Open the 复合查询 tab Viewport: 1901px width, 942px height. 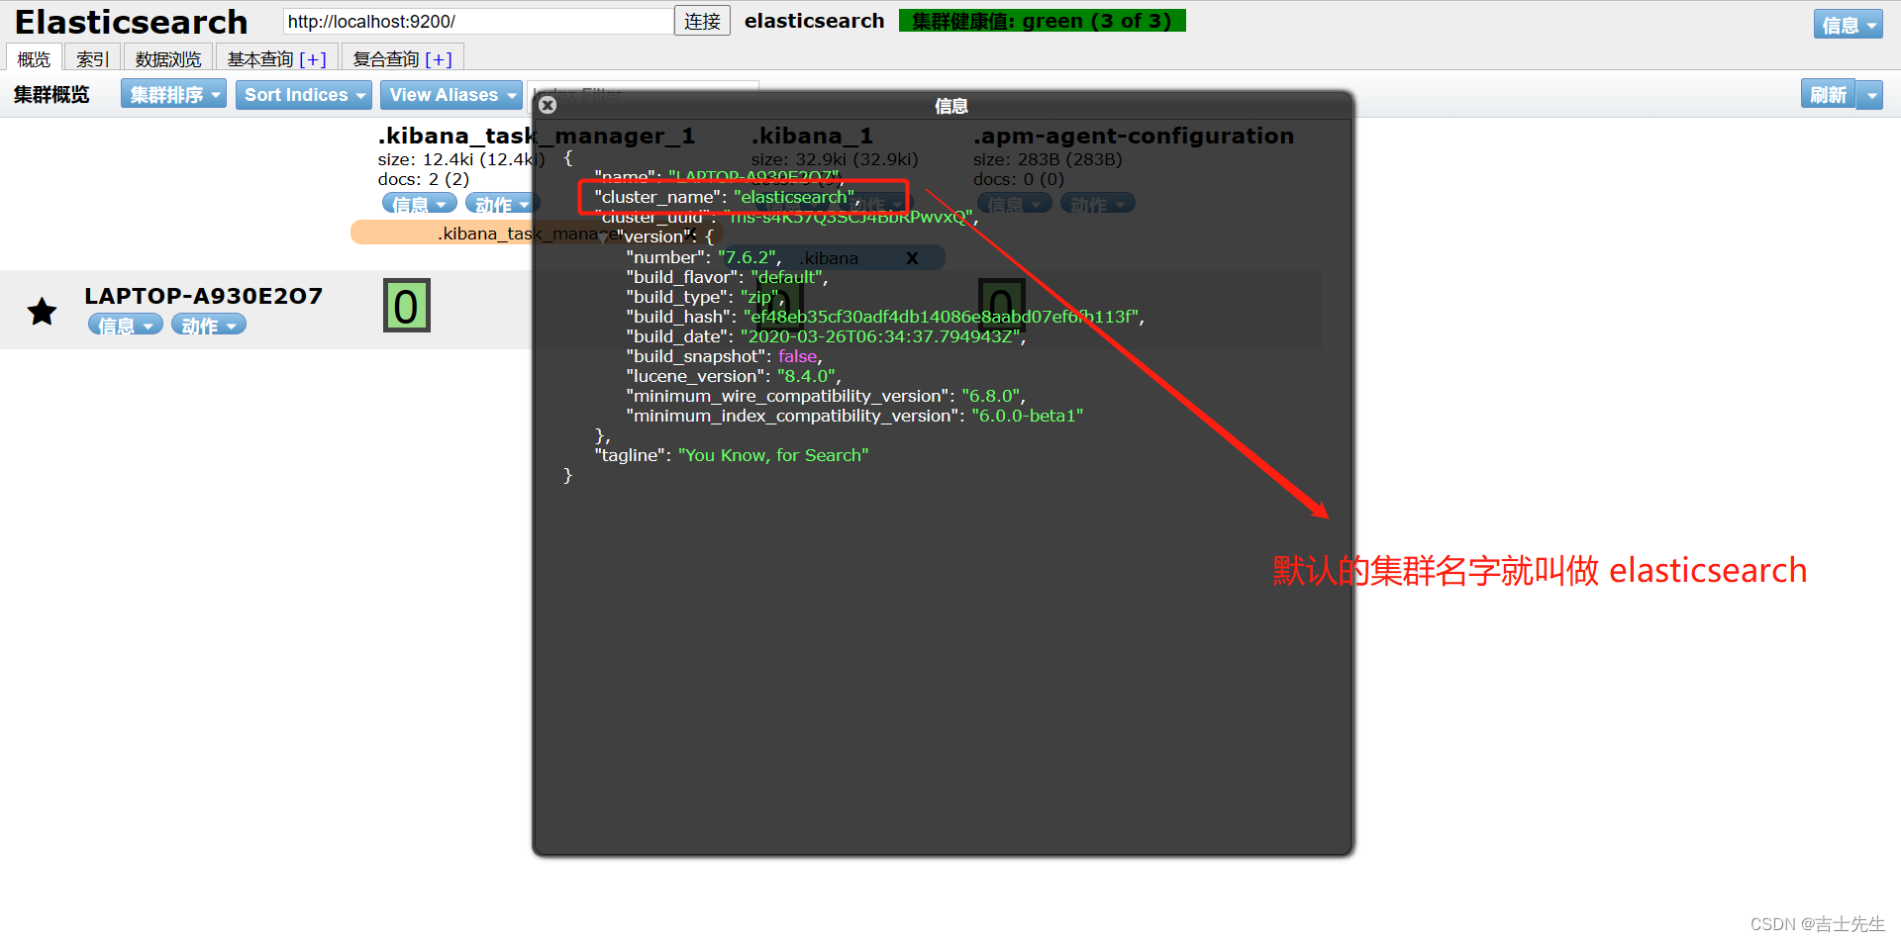tap(386, 59)
